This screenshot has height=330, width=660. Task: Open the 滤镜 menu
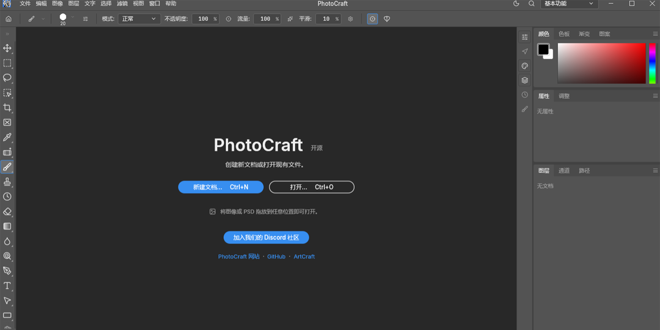click(x=122, y=3)
